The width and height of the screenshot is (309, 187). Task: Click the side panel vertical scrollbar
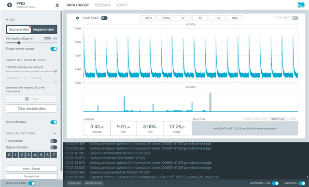point(61,91)
